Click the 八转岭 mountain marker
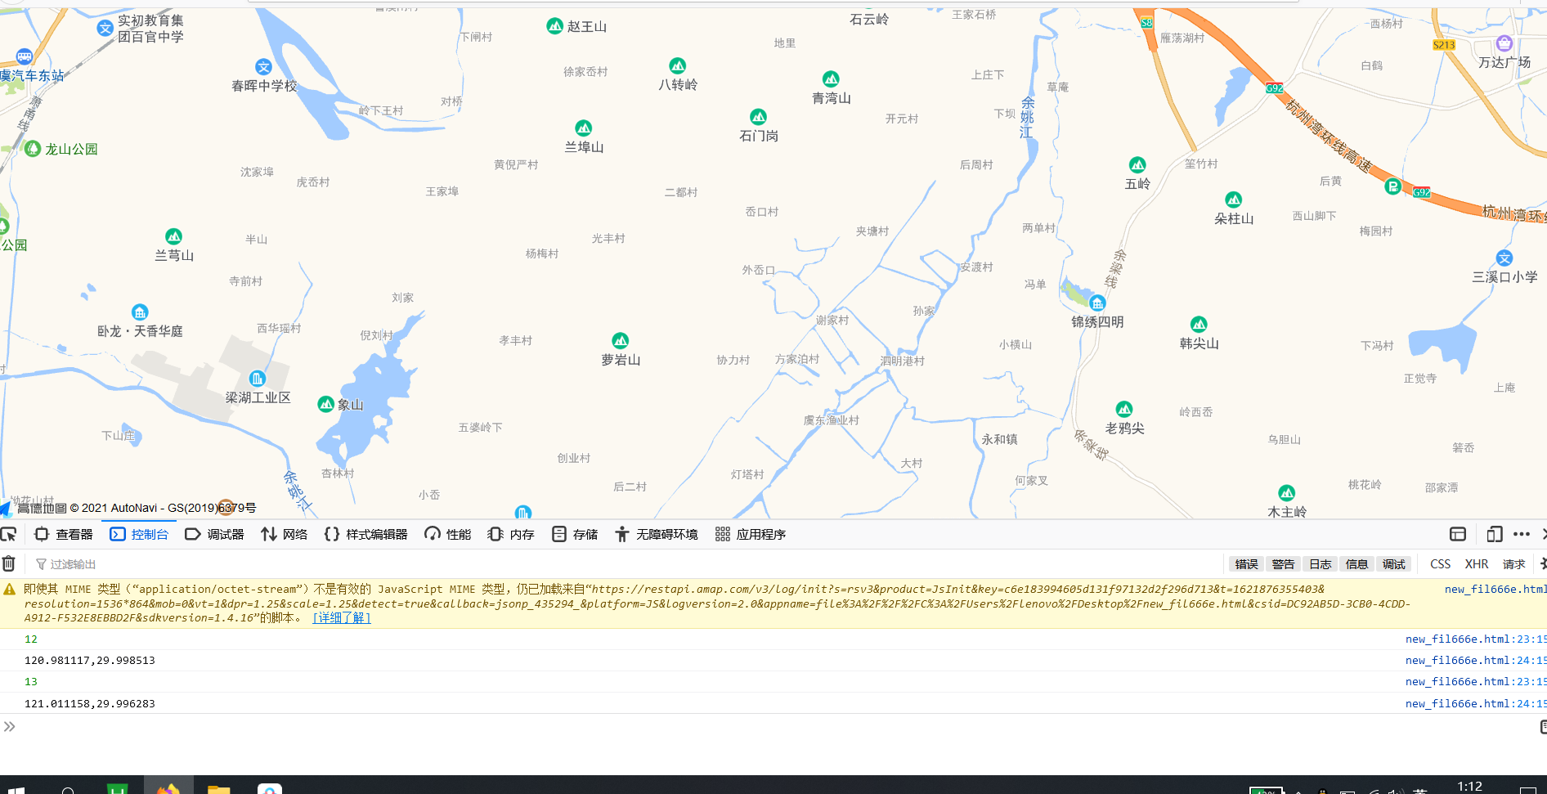The height and width of the screenshot is (794, 1547). 678,65
